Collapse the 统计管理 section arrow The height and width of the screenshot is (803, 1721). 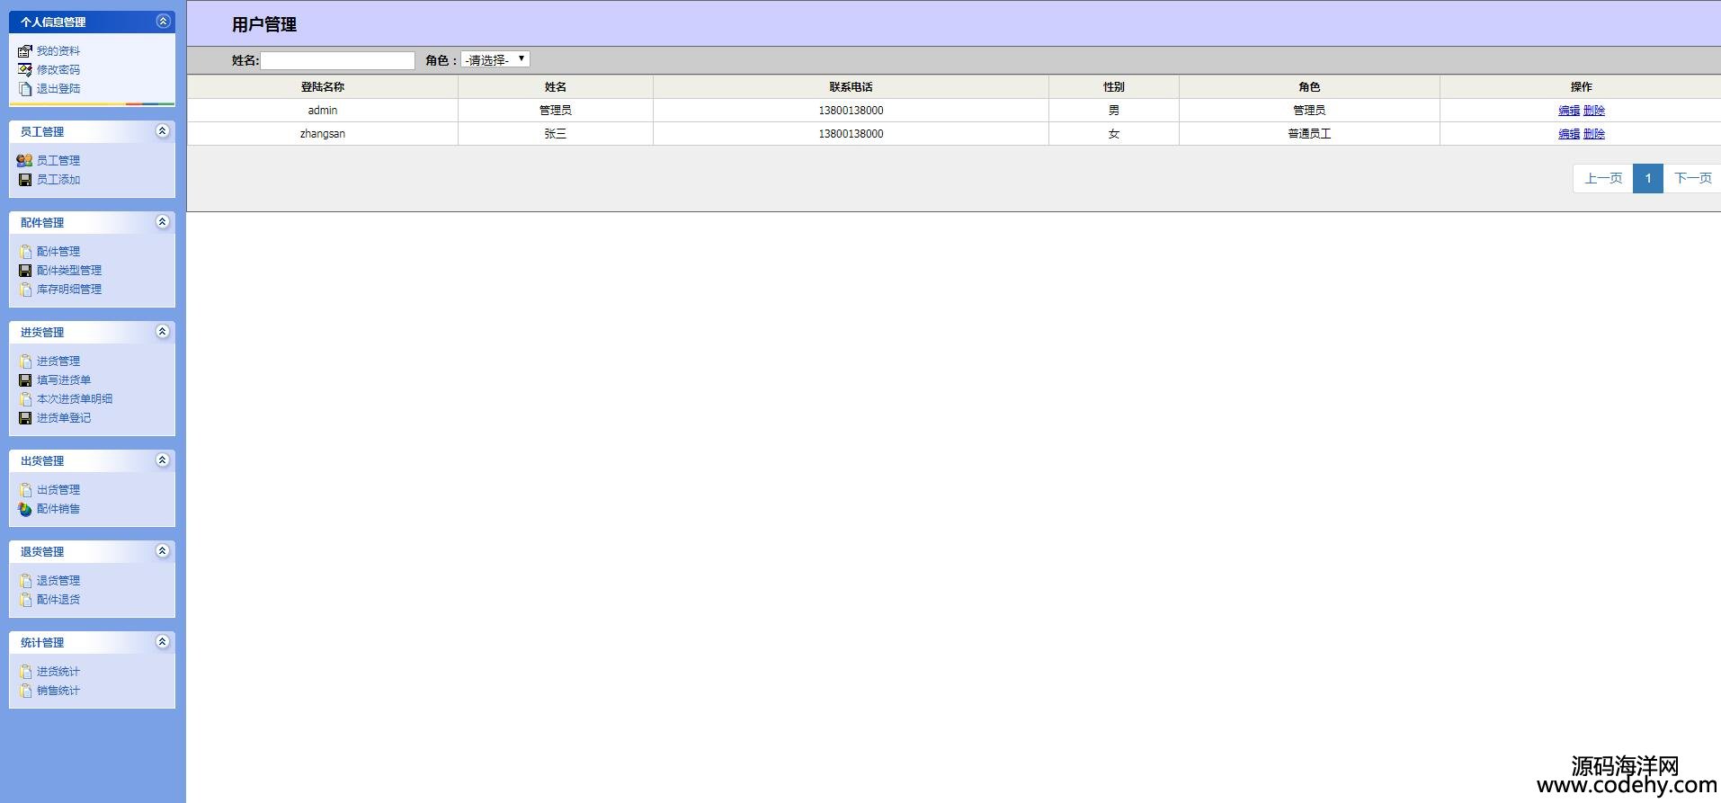(x=163, y=642)
